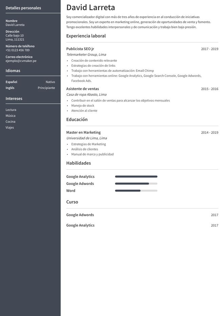224x316 pixels.
Task: Click the email address ejemplo@cvmaker.pe
Action: tap(21, 61)
